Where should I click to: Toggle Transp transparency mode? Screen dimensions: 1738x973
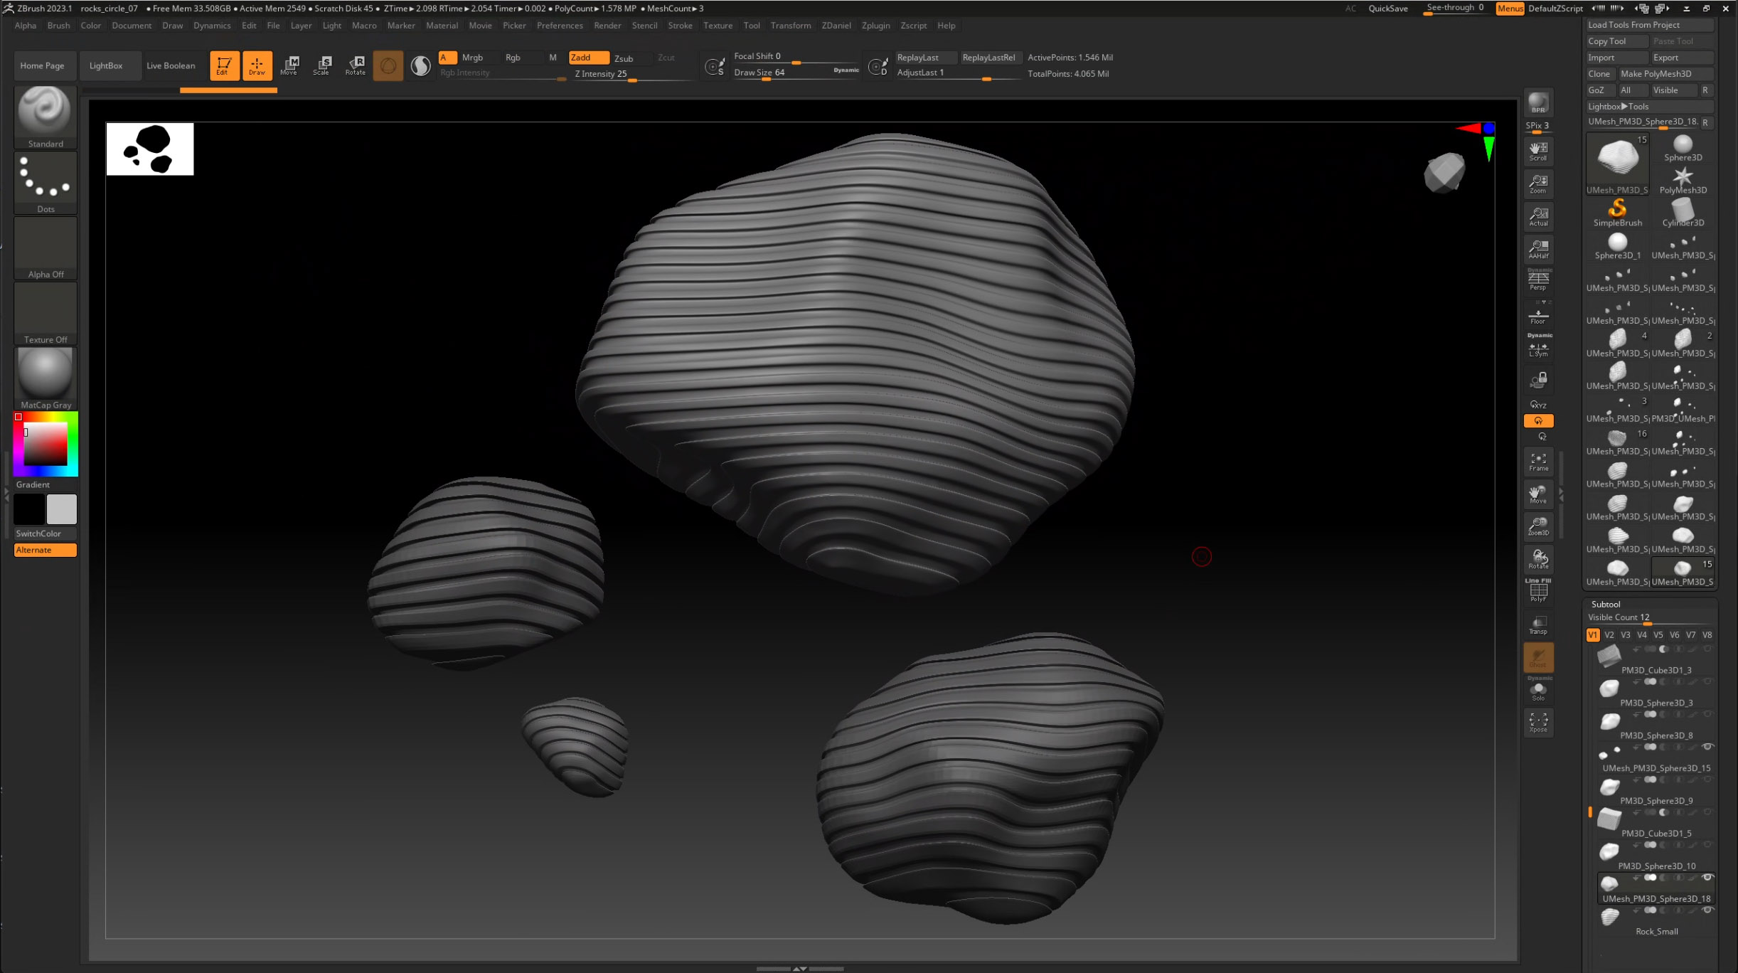(1537, 624)
